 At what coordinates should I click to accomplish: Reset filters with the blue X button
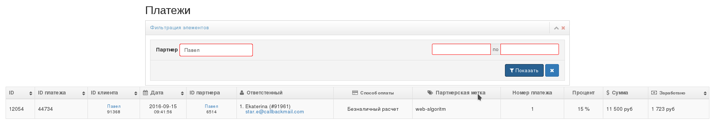pos(552,70)
